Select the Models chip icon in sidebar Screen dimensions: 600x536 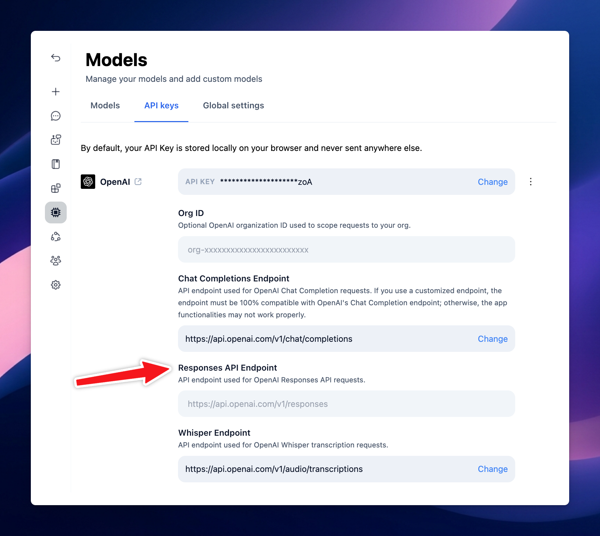(x=56, y=212)
